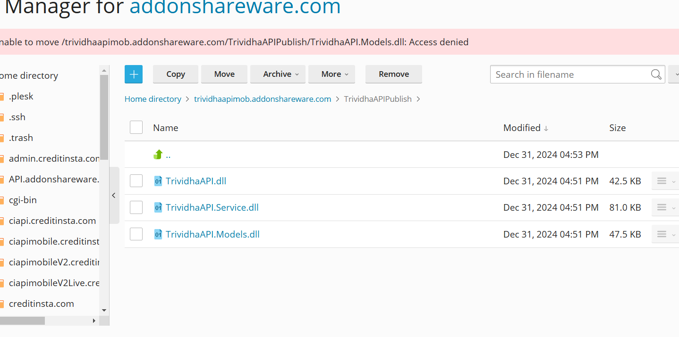Check the box for TrividhaAPI.dll

pos(136,181)
